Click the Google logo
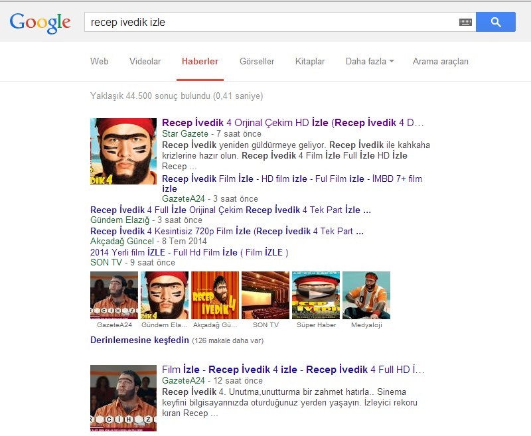This screenshot has height=436, width=531. [40, 23]
